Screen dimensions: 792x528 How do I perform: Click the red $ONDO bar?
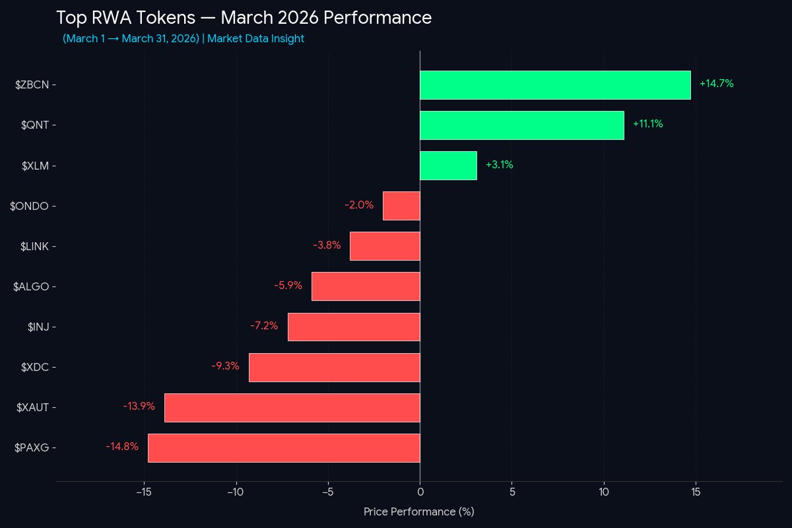[x=401, y=206]
